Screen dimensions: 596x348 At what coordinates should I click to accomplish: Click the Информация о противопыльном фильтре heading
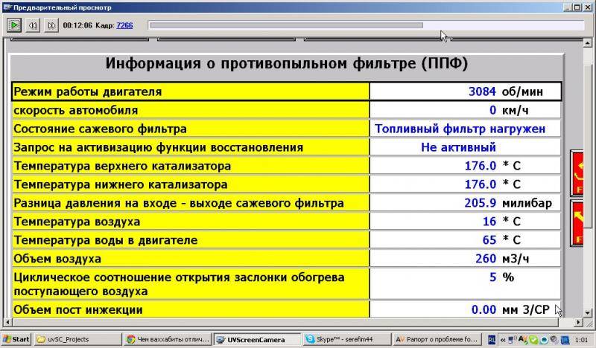click(287, 63)
